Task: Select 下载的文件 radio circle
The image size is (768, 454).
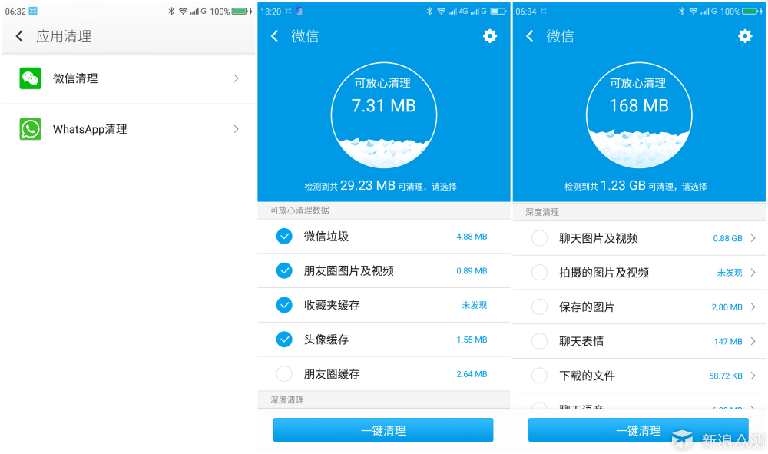Action: (539, 376)
